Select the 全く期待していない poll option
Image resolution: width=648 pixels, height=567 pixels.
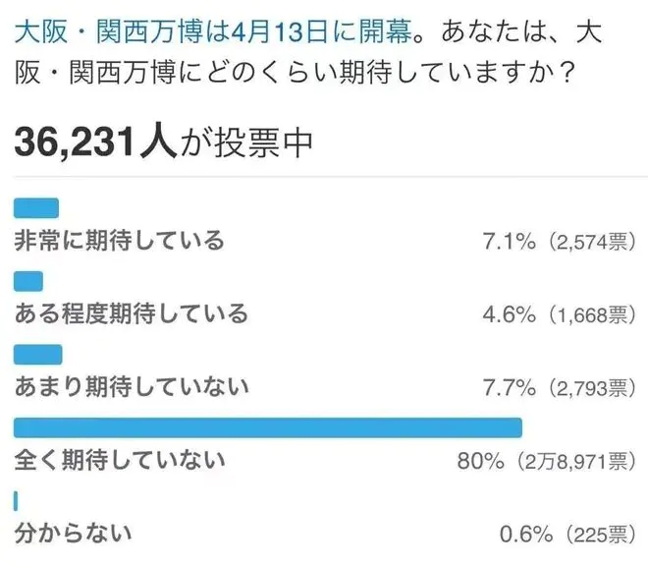point(119,459)
